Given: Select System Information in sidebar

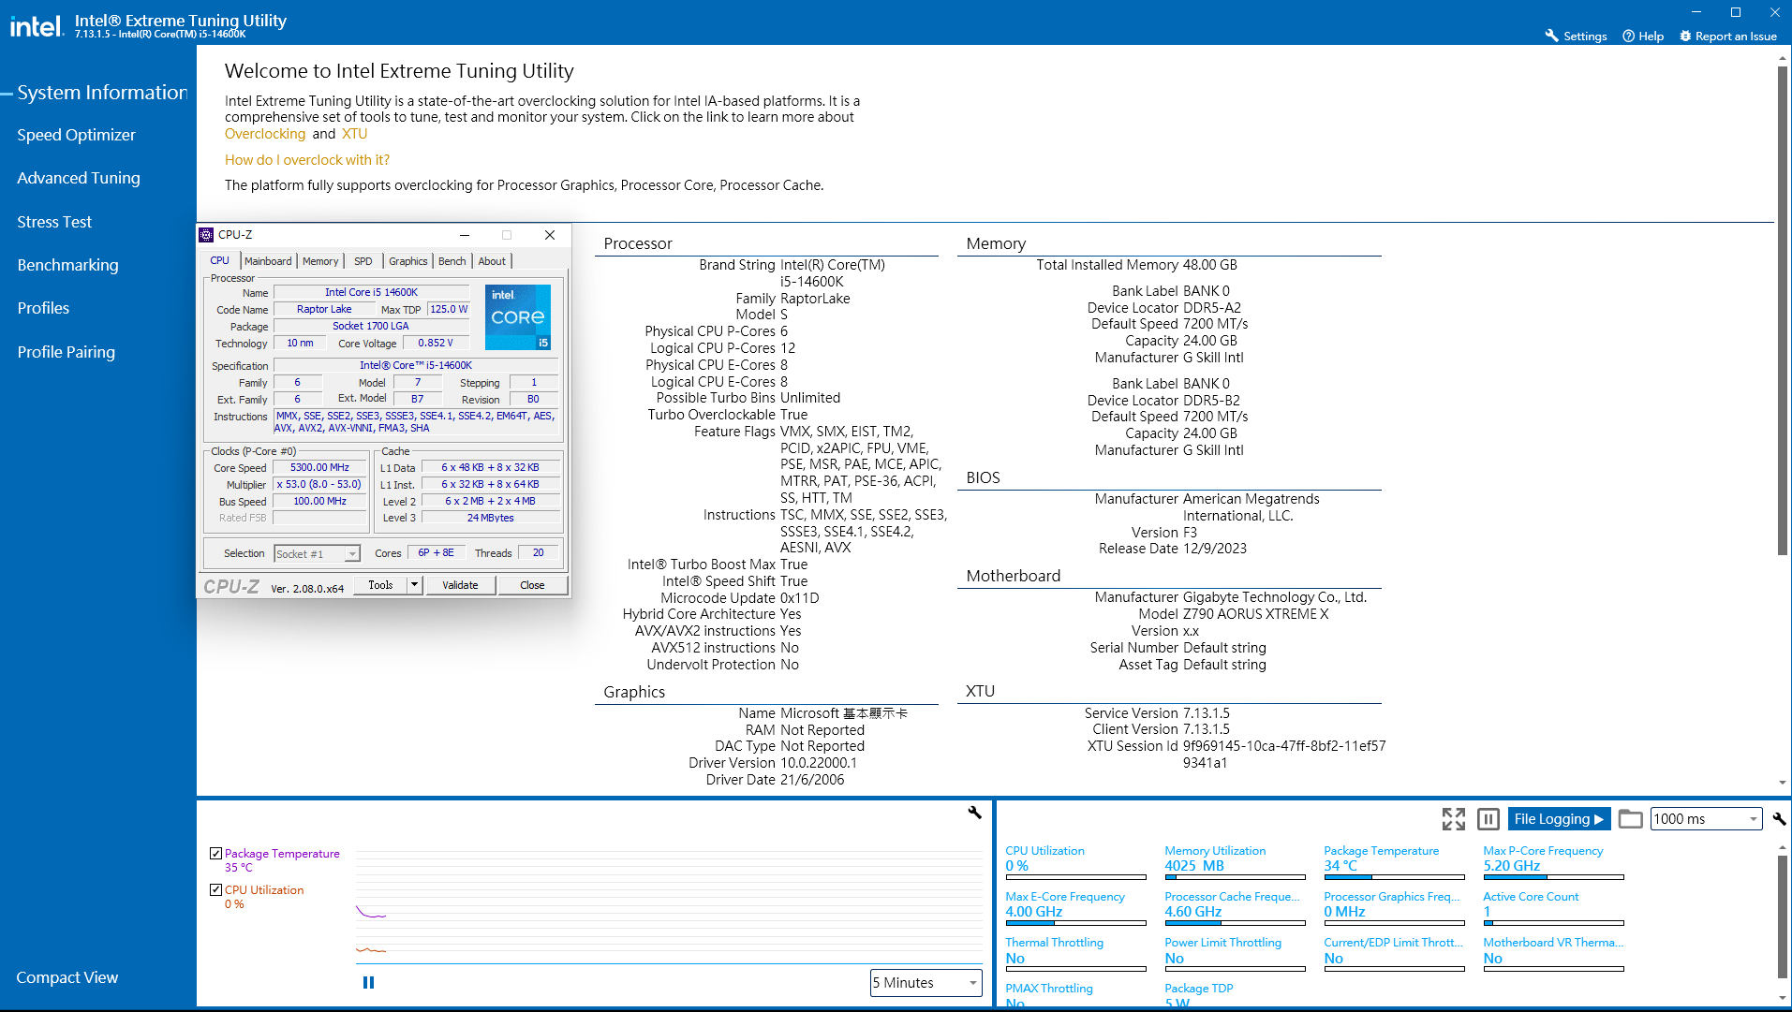Looking at the screenshot, I should pyautogui.click(x=102, y=92).
